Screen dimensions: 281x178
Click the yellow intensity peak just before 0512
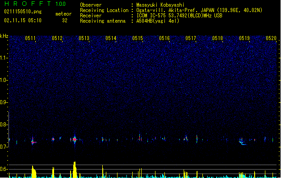[53, 172]
